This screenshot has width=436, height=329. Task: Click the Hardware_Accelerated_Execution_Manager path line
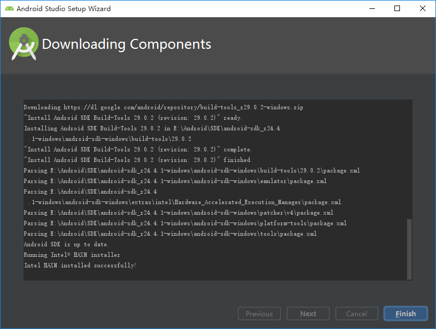pyautogui.click(x=185, y=202)
